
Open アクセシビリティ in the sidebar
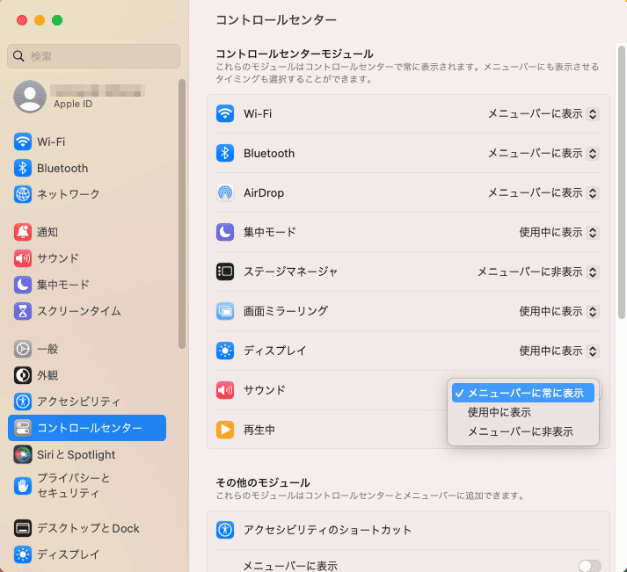click(x=87, y=402)
